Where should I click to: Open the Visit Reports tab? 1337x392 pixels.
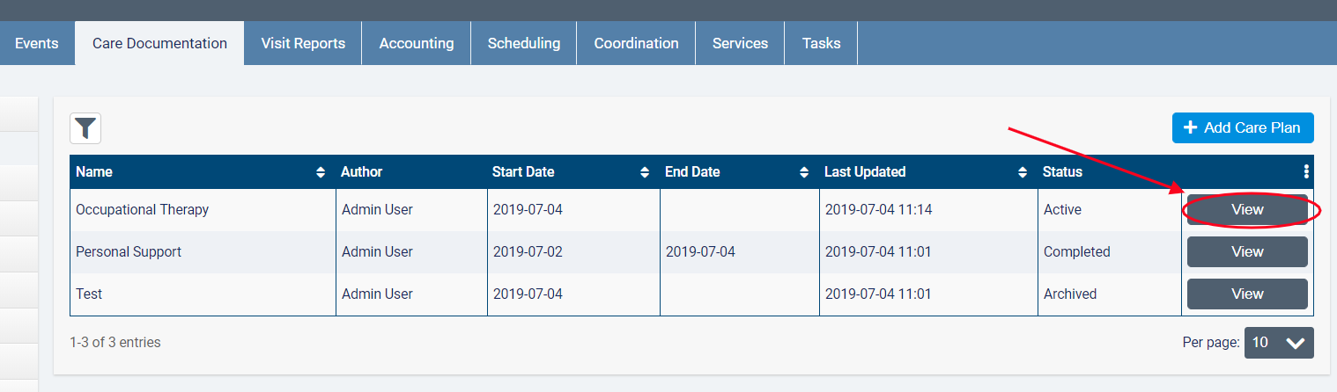click(303, 43)
